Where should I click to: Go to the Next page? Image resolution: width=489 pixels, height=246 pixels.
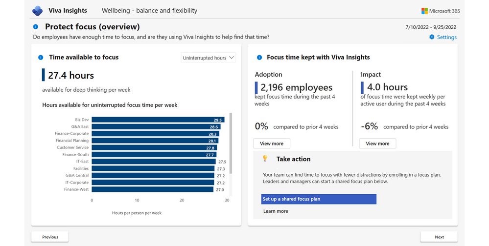click(x=439, y=237)
